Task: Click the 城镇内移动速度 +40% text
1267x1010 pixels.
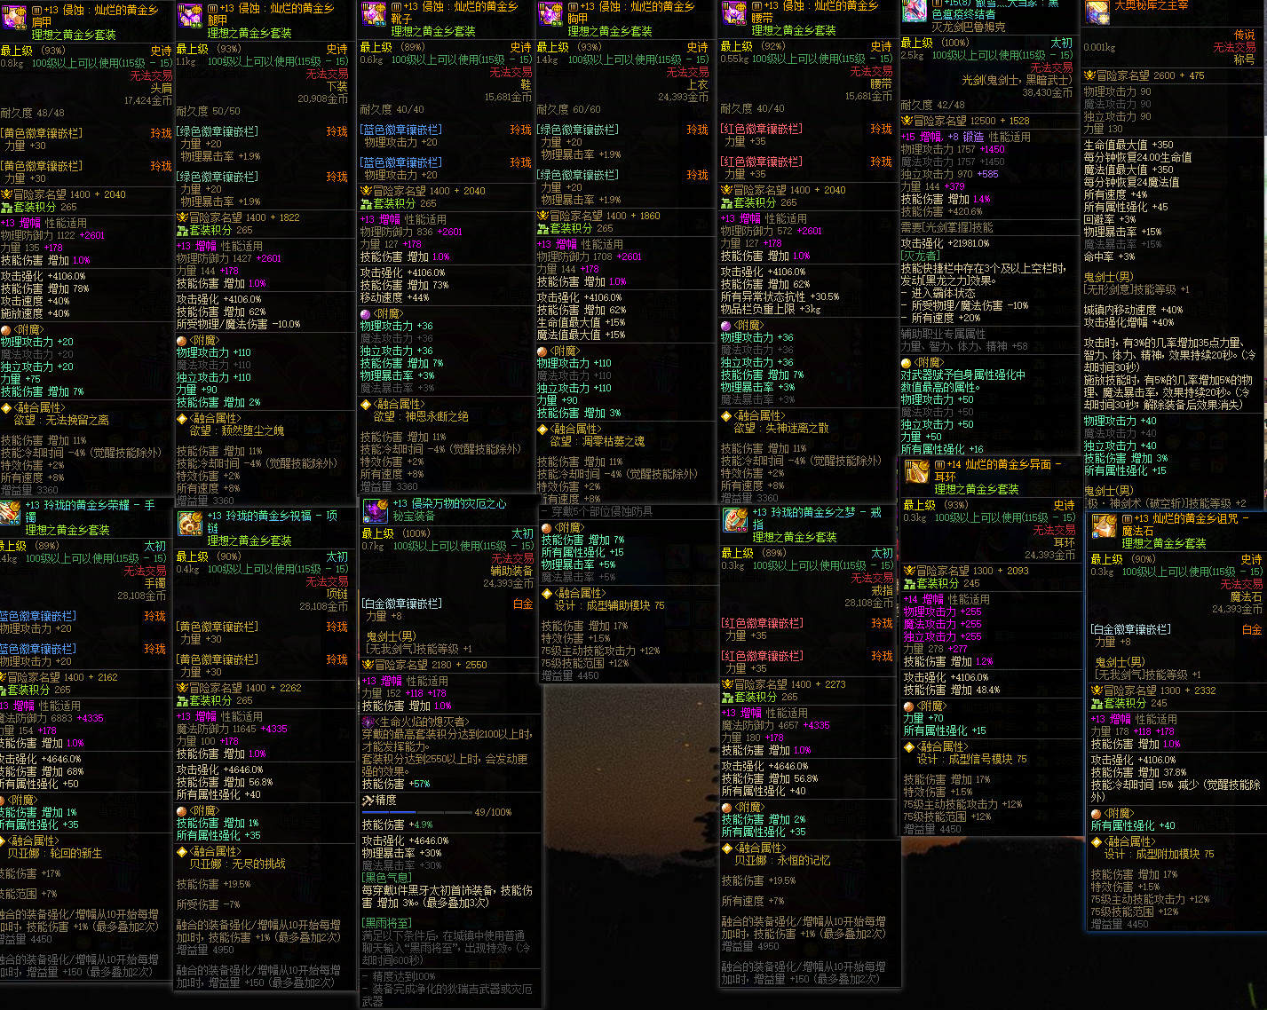Action: click(x=1134, y=311)
